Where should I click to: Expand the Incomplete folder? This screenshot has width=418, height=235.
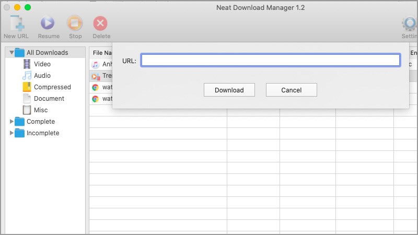[12, 133]
